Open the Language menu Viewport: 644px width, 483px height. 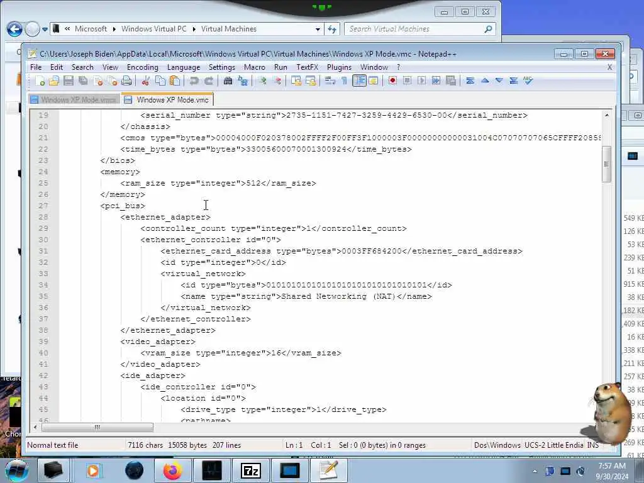184,67
